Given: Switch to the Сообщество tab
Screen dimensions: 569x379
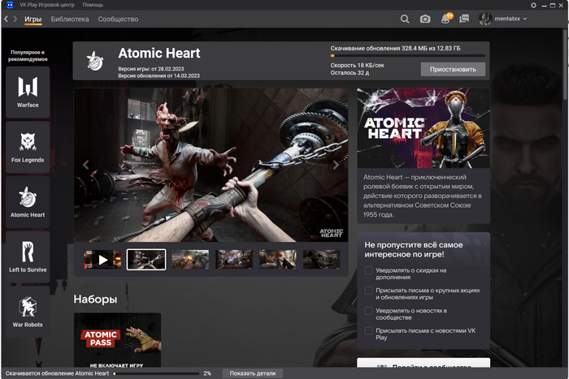Looking at the screenshot, I should pyautogui.click(x=118, y=19).
